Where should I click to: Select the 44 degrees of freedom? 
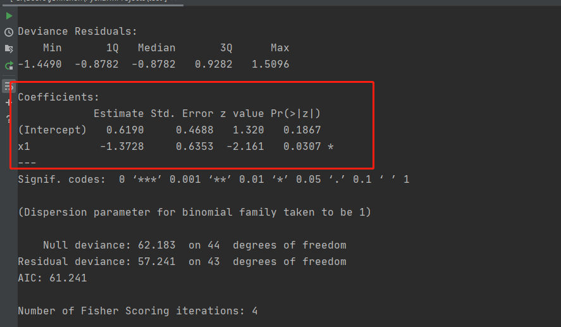click(214, 245)
